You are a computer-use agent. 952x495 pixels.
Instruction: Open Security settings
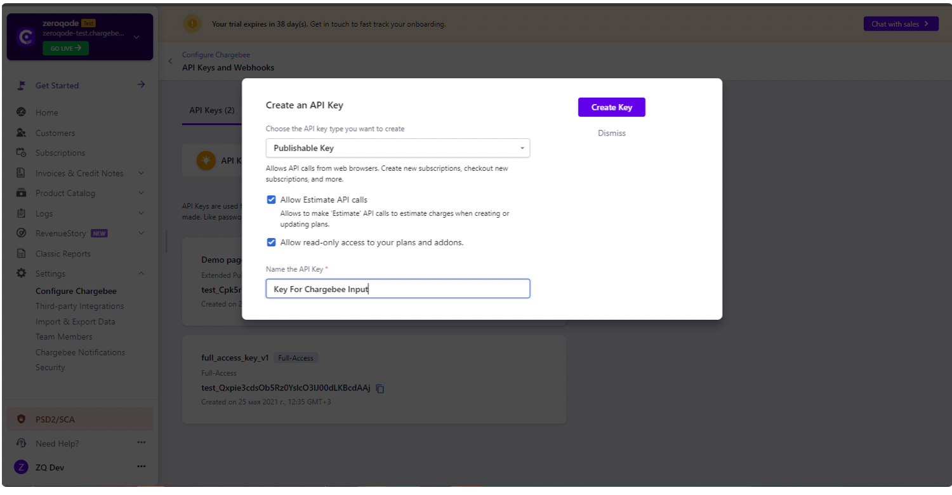click(x=50, y=367)
